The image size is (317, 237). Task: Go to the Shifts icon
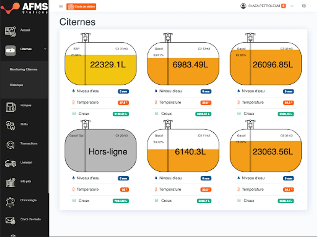pos(11,126)
